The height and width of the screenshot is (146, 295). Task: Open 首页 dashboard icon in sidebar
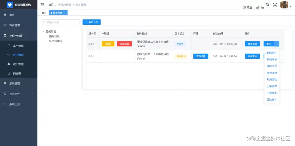5,15
